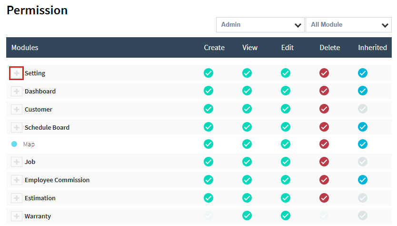The image size is (397, 226).
Task: Click the Schedule Board module name
Action: click(47, 128)
